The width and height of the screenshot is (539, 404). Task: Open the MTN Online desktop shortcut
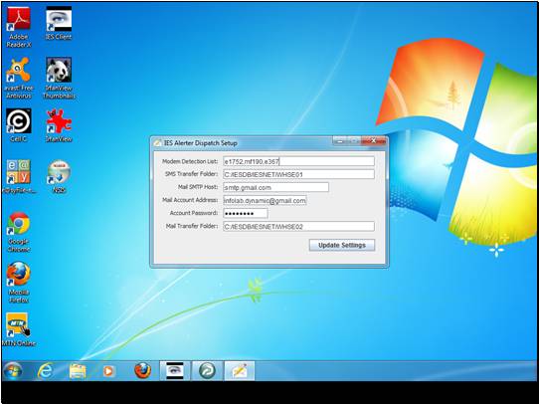click(19, 329)
